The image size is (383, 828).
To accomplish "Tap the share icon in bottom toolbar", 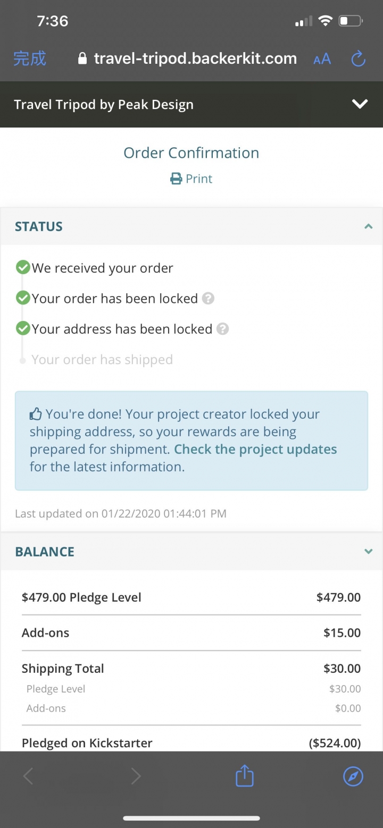I will click(x=244, y=776).
